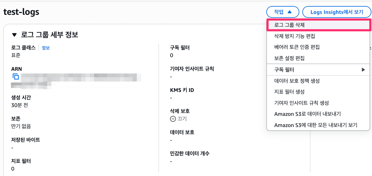372x176 pixels.
Task: Expand the 구독 필터 submenu arrow
Action: click(x=363, y=70)
